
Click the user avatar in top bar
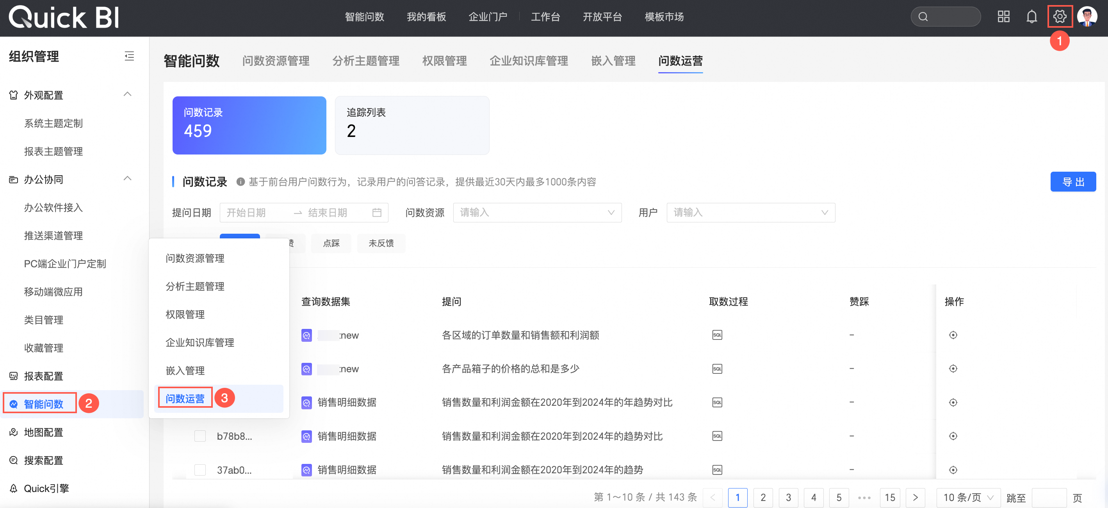coord(1087,17)
